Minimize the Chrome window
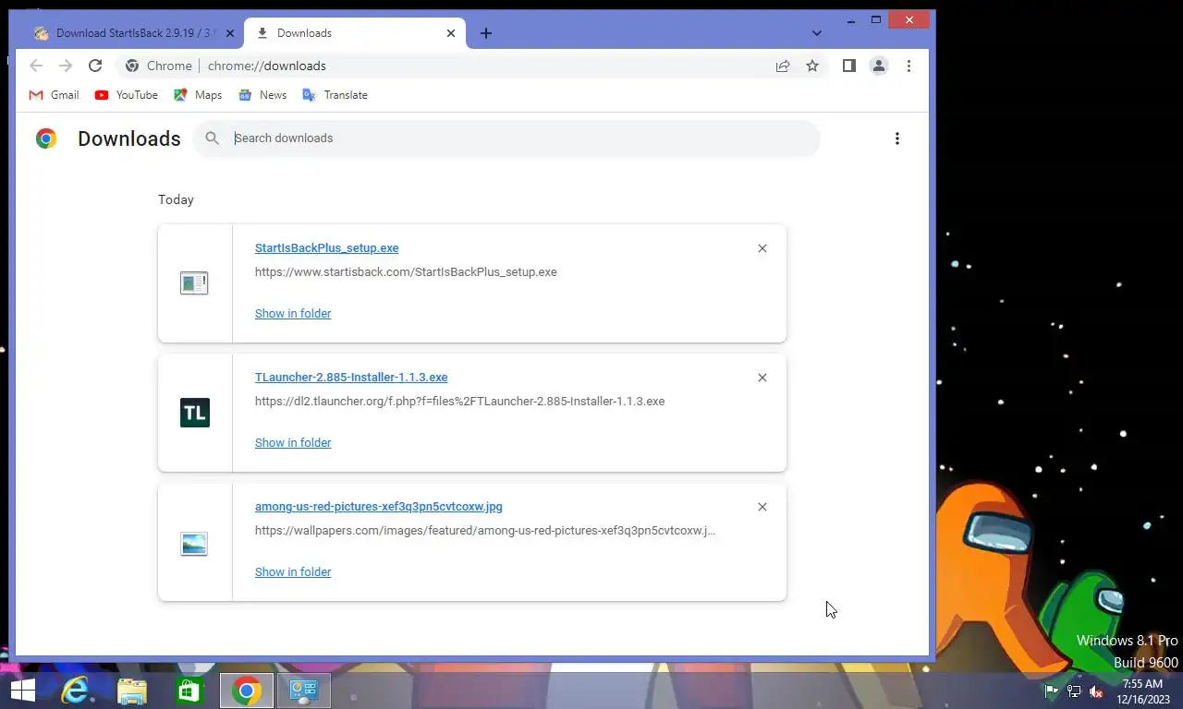Screen dimensions: 1183x709 (851, 19)
